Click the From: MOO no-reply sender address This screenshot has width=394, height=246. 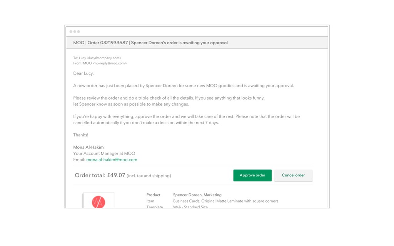(x=100, y=63)
